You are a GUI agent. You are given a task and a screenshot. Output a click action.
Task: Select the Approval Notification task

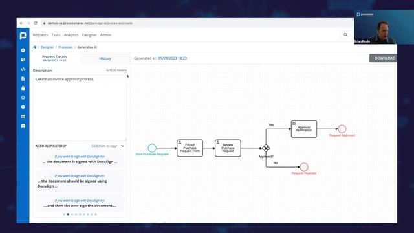coord(304,129)
